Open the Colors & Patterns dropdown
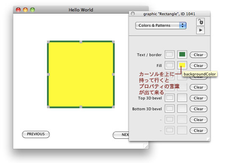The width and height of the screenshot is (225, 163). tap(161, 25)
